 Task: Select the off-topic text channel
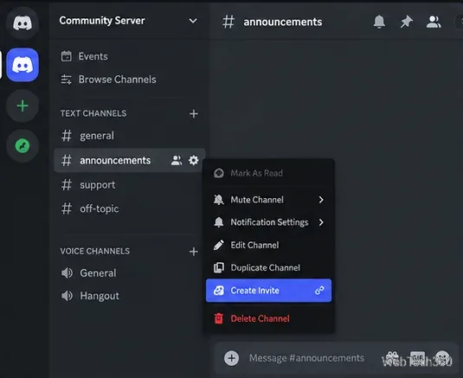point(129,208)
